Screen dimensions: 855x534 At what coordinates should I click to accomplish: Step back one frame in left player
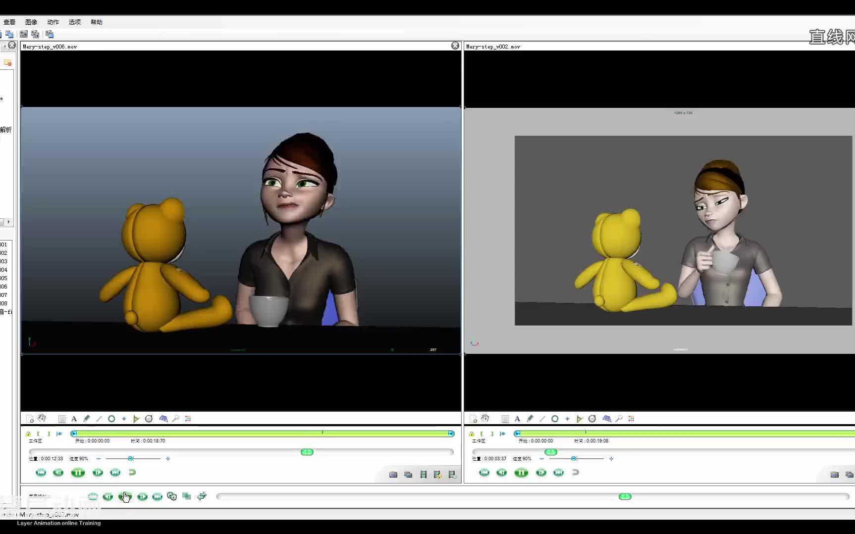pyautogui.click(x=58, y=473)
